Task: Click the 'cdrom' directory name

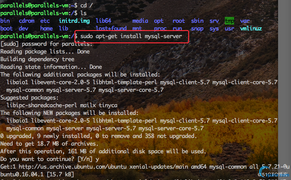Action: (26, 21)
